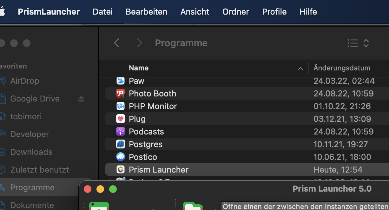Click the back navigation arrow
The width and height of the screenshot is (389, 210).
tap(116, 43)
